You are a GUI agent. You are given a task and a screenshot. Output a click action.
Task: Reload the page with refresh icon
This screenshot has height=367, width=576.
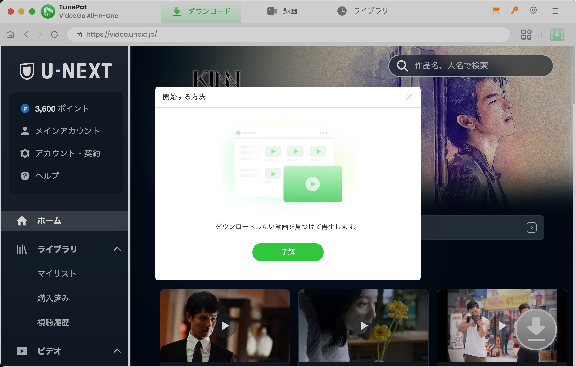coord(55,34)
